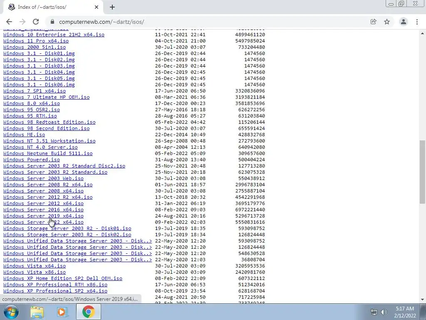This screenshot has width=426, height=320.
Task: Click the browser forward arrow
Action: (22, 22)
